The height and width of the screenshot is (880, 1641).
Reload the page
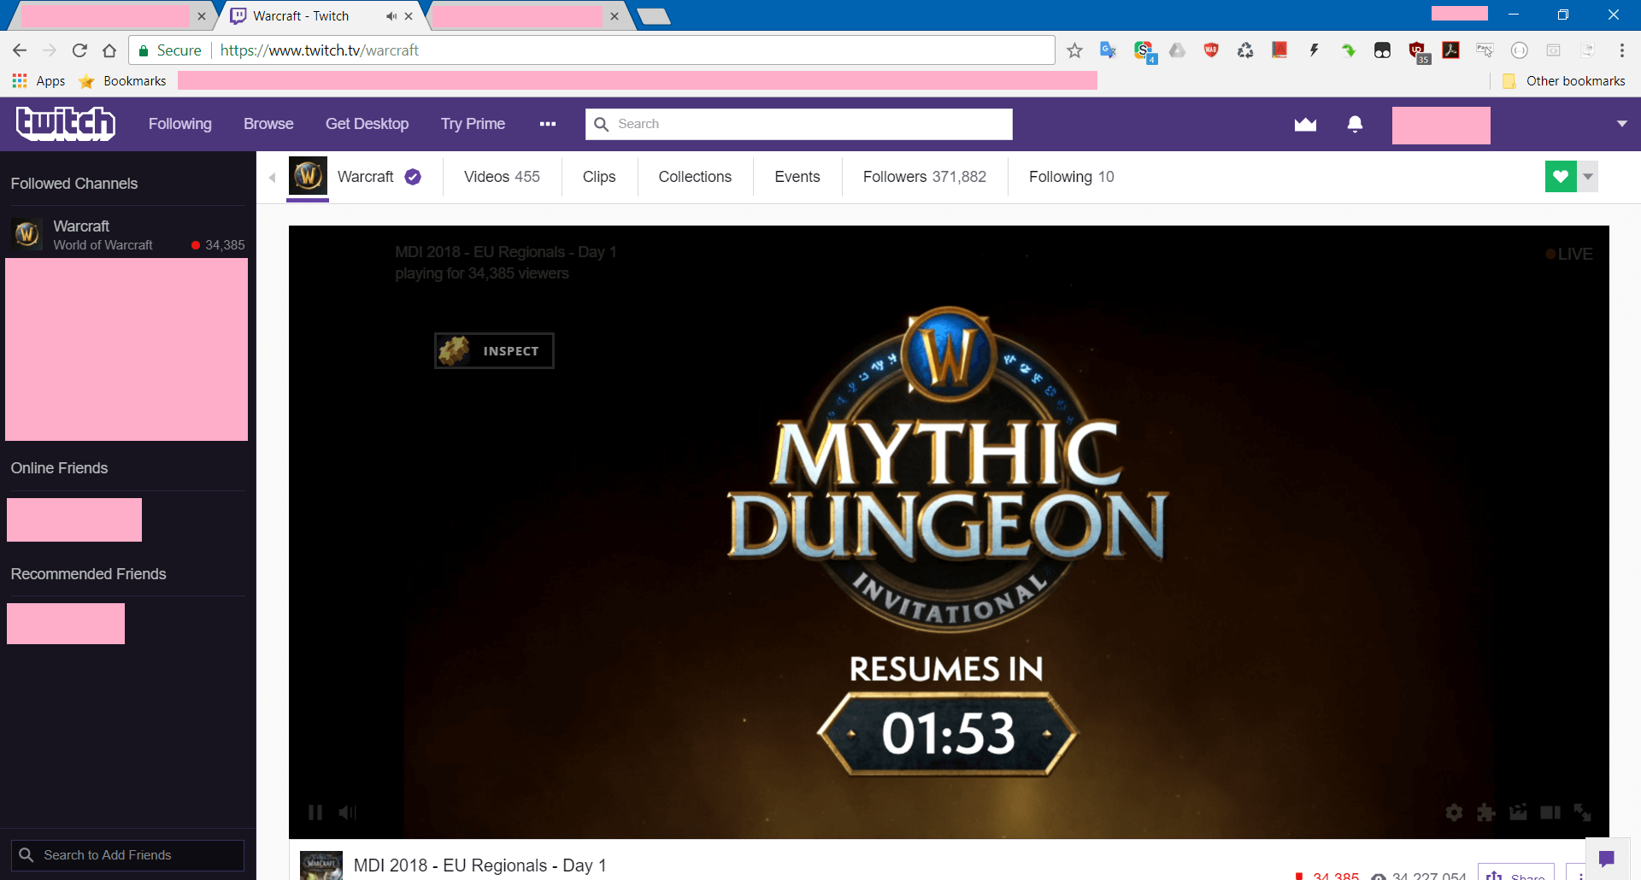tap(79, 50)
